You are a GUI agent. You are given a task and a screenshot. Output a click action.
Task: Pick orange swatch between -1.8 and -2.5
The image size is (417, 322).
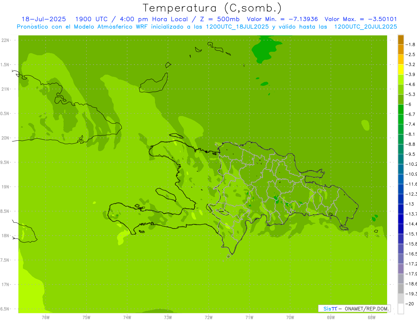[x=401, y=50]
